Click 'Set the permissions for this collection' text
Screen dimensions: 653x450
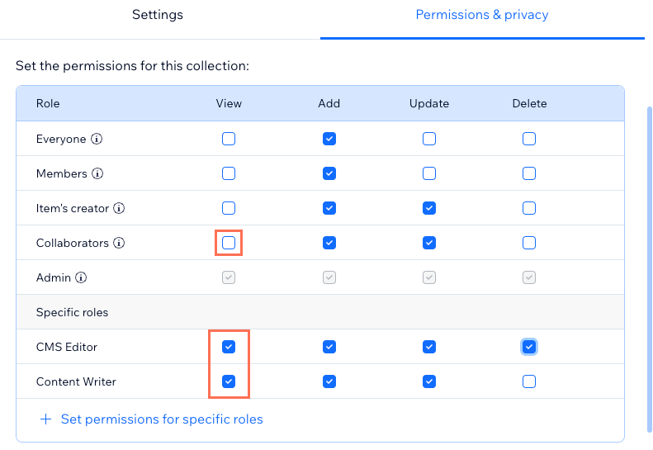[x=132, y=66]
